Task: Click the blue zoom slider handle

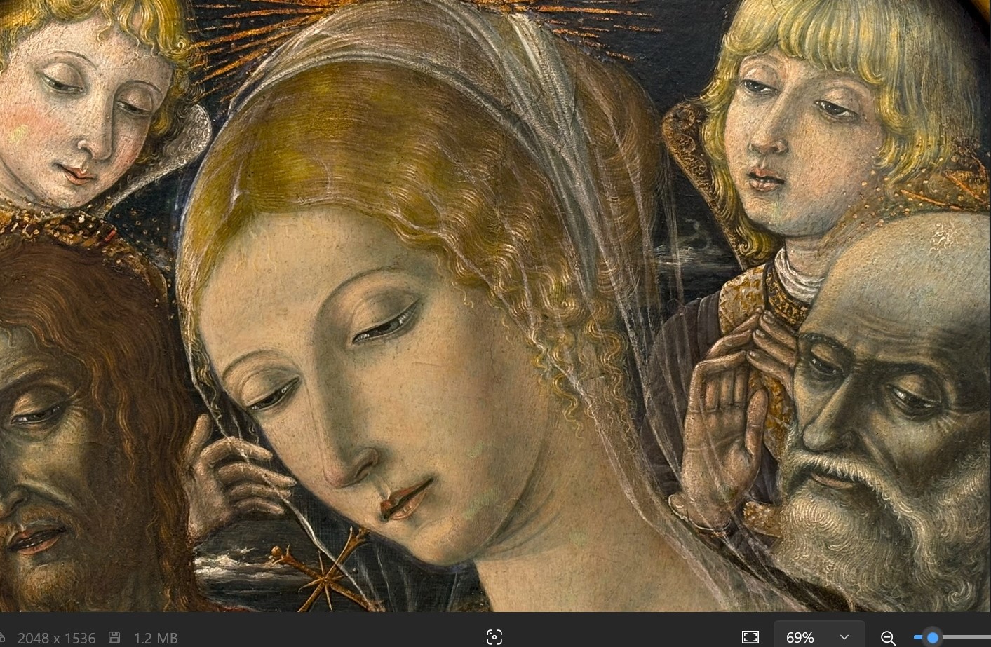Action: point(932,637)
